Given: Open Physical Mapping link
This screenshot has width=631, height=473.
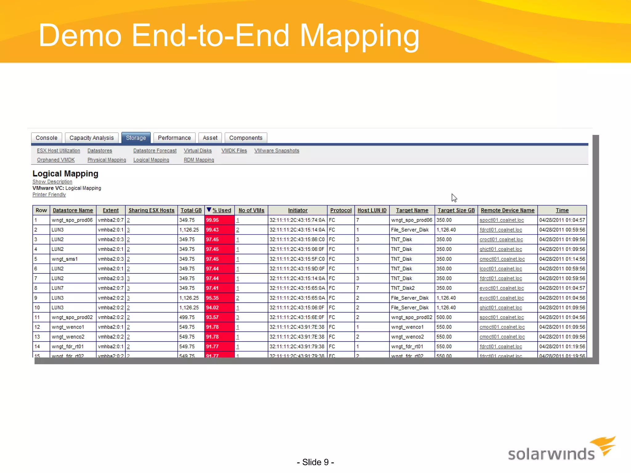Looking at the screenshot, I should [x=107, y=160].
